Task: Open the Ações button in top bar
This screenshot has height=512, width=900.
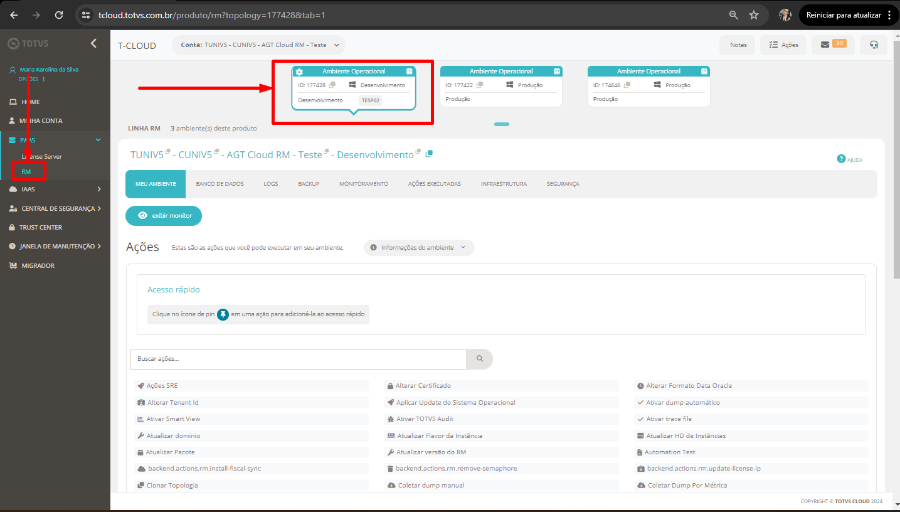Action: tap(783, 45)
